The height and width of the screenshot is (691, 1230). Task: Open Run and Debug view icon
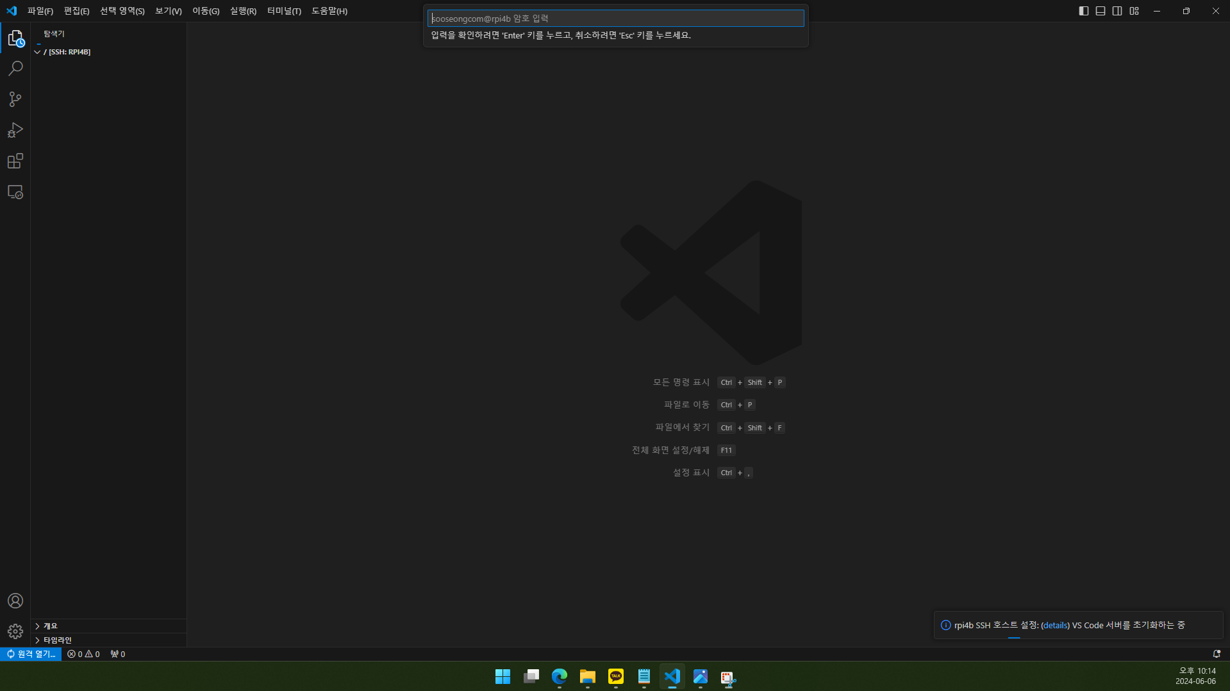(x=15, y=130)
